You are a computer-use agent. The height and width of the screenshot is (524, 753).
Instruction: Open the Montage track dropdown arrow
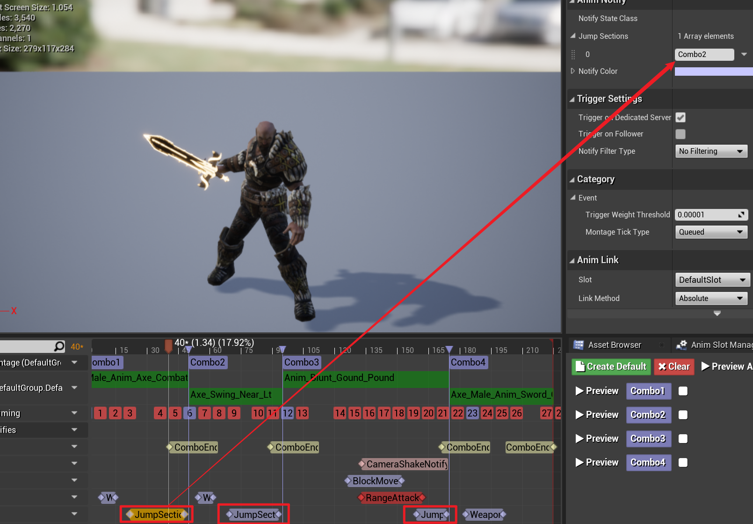coord(74,362)
